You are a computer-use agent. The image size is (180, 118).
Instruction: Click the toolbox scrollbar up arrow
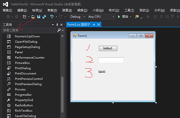pyautogui.click(x=62, y=36)
